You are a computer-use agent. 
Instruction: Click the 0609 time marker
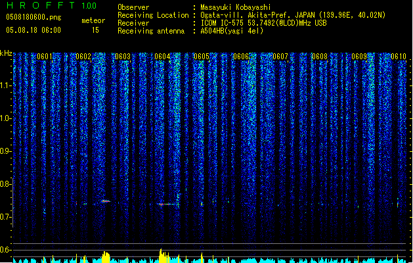click(359, 57)
